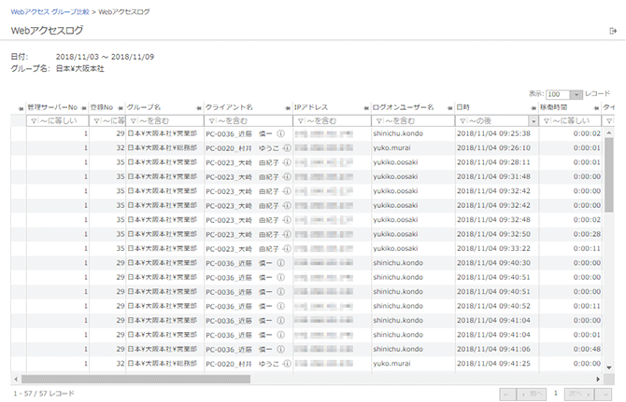The width and height of the screenshot is (626, 402).
Task: Click the pin icon before IPアドレス column header
Action: coord(288,108)
